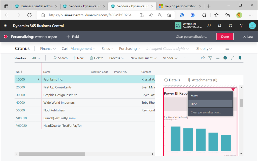Click the browser refresh icon
This screenshot has height=162, width=258.
pos(29,15)
